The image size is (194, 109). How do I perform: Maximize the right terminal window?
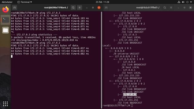coord(184,8)
